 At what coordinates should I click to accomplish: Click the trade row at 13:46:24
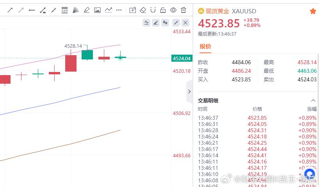point(257,137)
